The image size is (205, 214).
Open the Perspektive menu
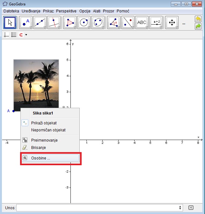pos(66,11)
